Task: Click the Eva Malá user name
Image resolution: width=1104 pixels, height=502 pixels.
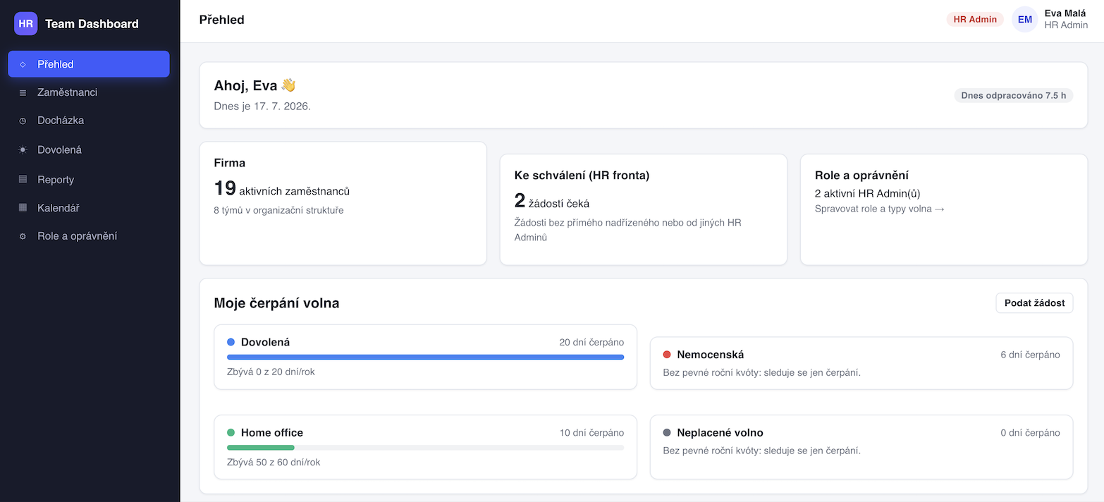Action: click(1065, 13)
